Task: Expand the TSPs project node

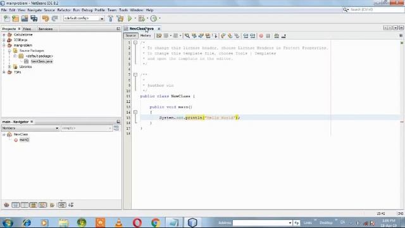Action: pyautogui.click(x=4, y=72)
